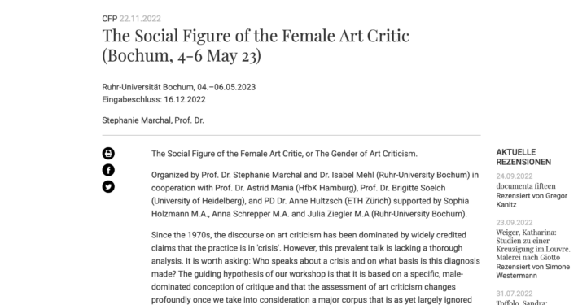578x305 pixels.
Task: Click the Eingabeschluss 16.12.2022 deadline line
Action: point(154,100)
